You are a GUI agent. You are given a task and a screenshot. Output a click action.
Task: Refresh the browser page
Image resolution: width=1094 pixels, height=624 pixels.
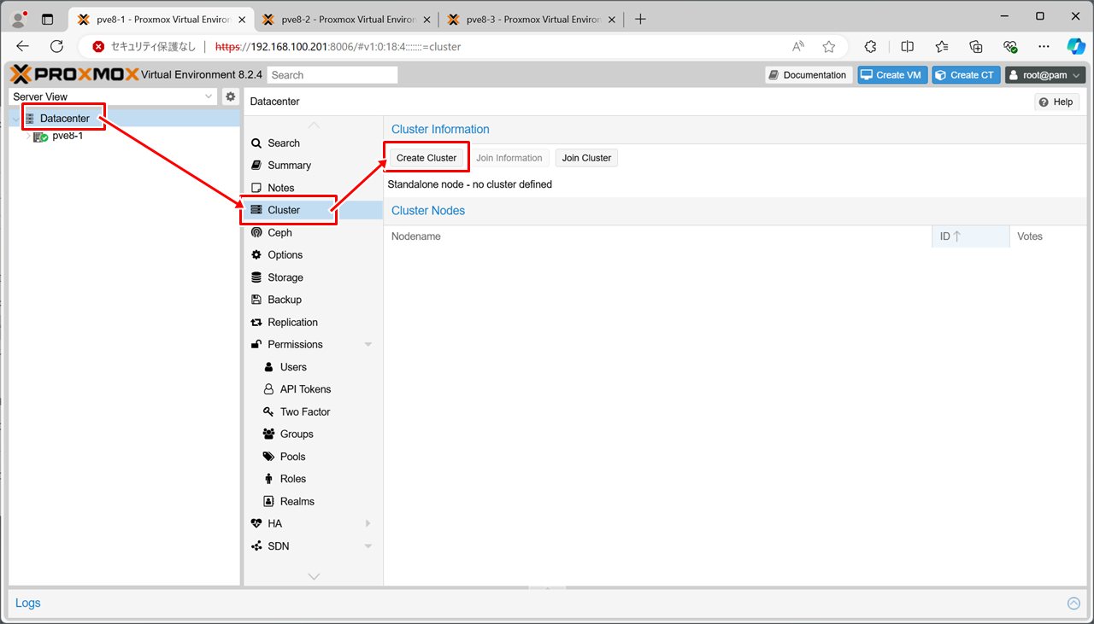[57, 46]
